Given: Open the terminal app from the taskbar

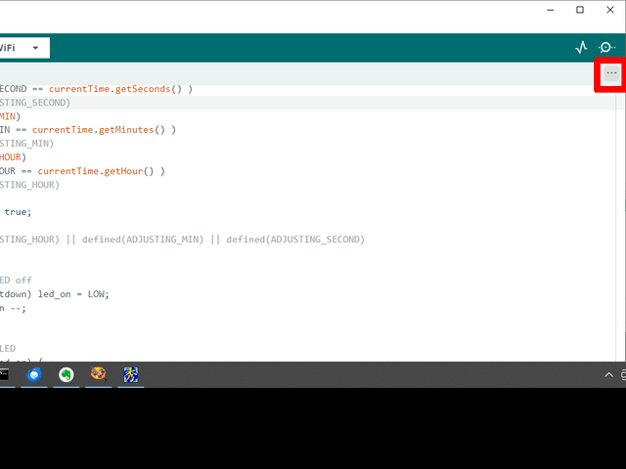Looking at the screenshot, I should point(4,374).
